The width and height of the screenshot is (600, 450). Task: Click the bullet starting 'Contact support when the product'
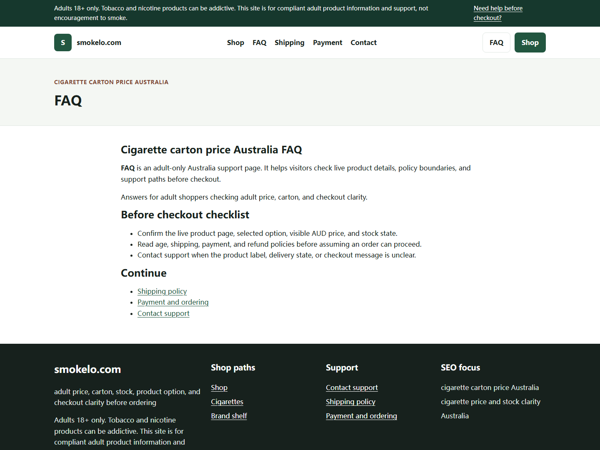[277, 255]
